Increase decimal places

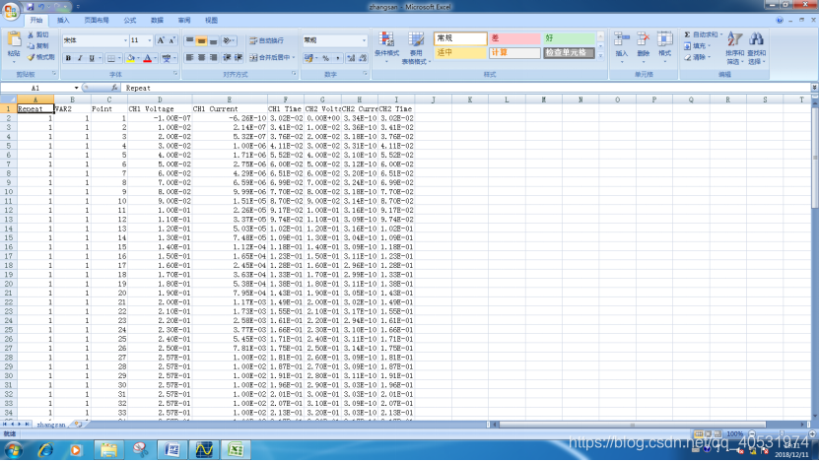tap(351, 58)
